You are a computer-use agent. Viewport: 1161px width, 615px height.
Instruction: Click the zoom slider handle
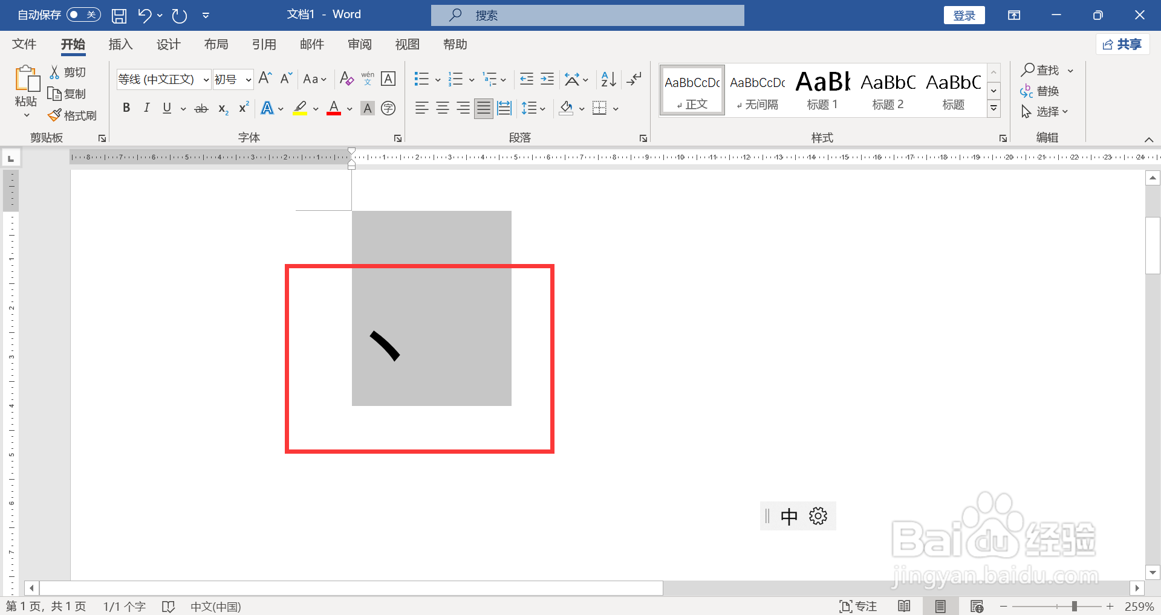click(1074, 606)
